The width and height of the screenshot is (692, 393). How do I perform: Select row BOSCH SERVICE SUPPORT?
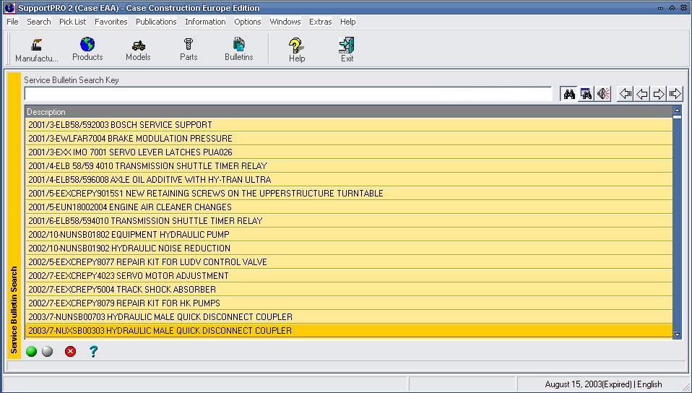pos(349,124)
